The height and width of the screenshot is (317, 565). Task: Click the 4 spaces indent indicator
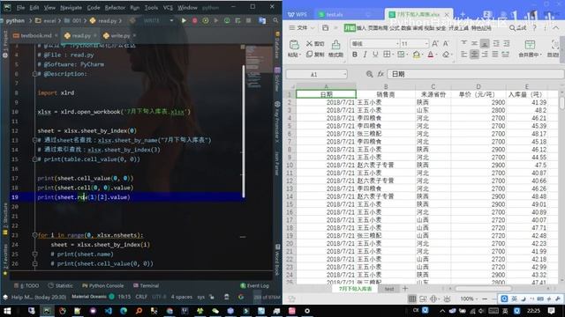[x=181, y=297]
